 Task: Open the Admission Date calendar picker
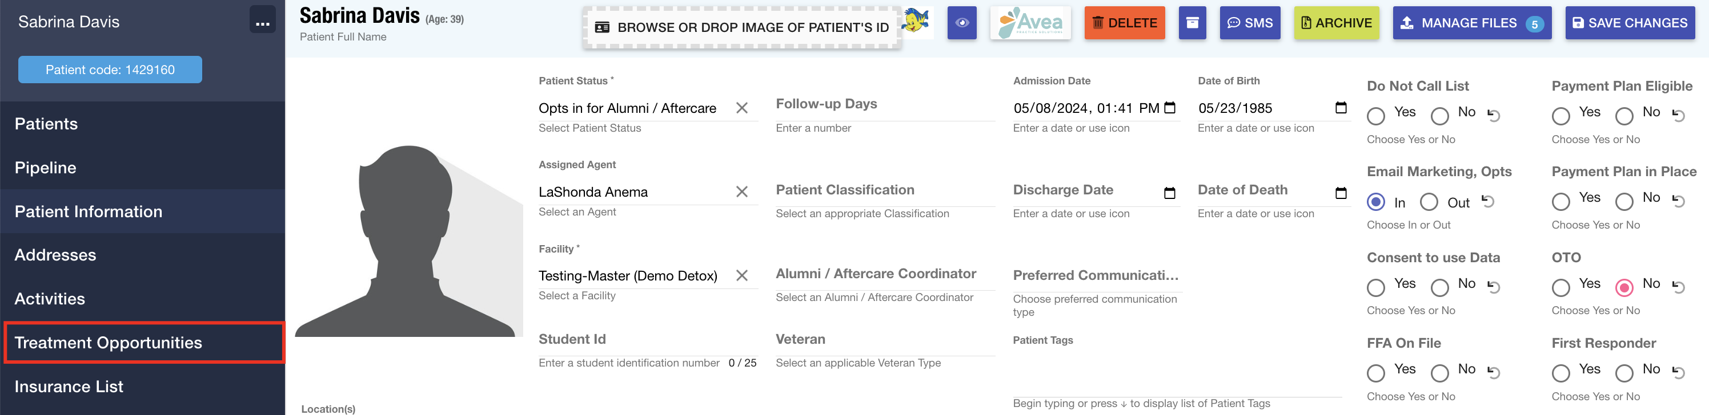click(x=1170, y=108)
